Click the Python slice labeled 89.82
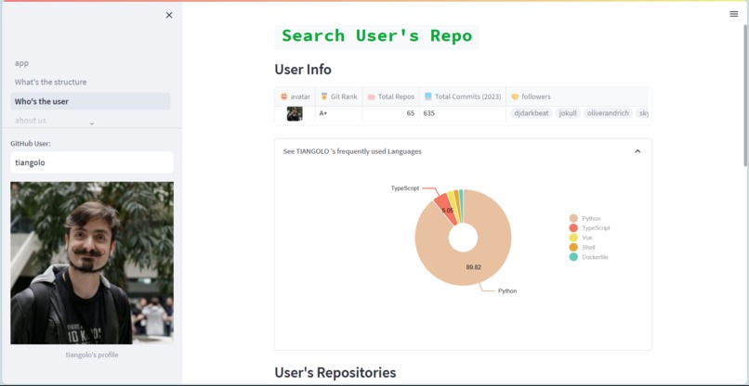 (x=474, y=267)
